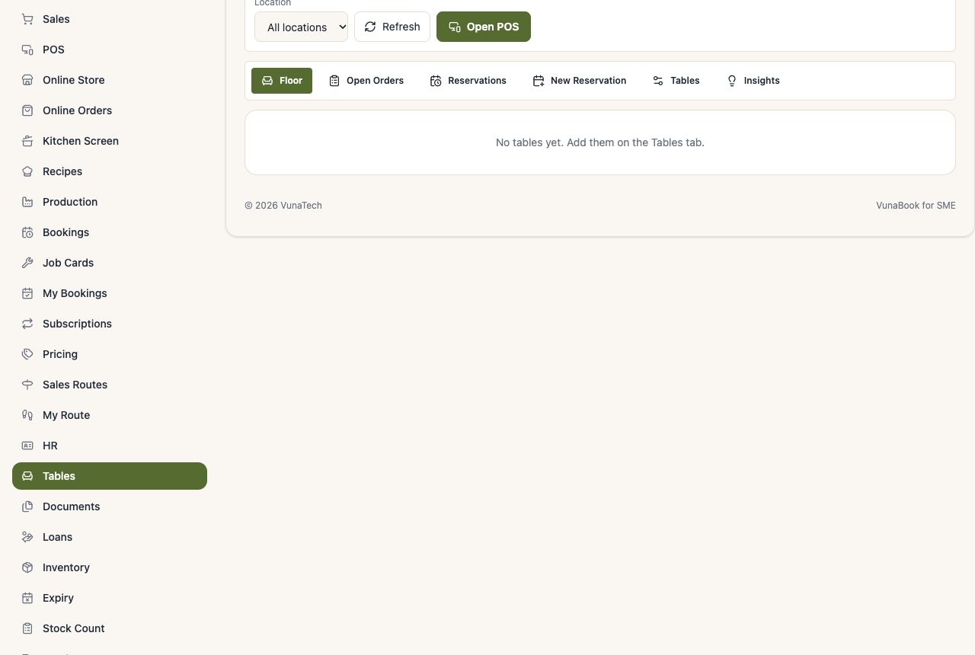Switch to the Floor tab
975x655 pixels.
282,81
